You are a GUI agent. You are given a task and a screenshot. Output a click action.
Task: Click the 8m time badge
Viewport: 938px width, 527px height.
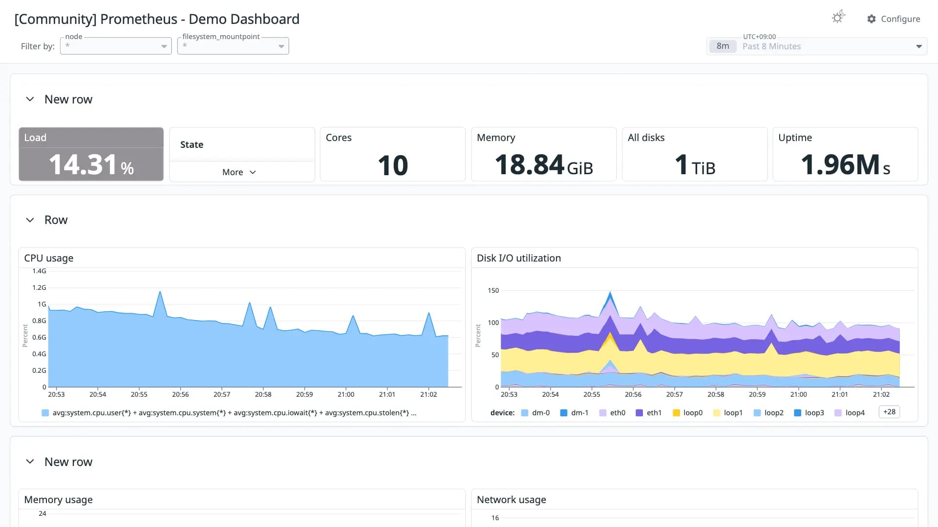click(x=723, y=46)
